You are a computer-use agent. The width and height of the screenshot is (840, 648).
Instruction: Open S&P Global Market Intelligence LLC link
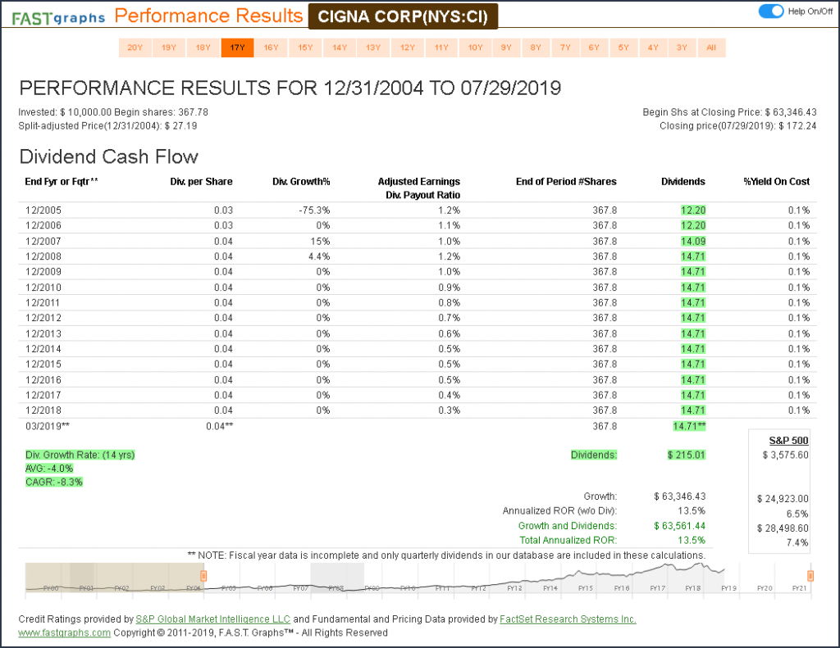tap(212, 619)
